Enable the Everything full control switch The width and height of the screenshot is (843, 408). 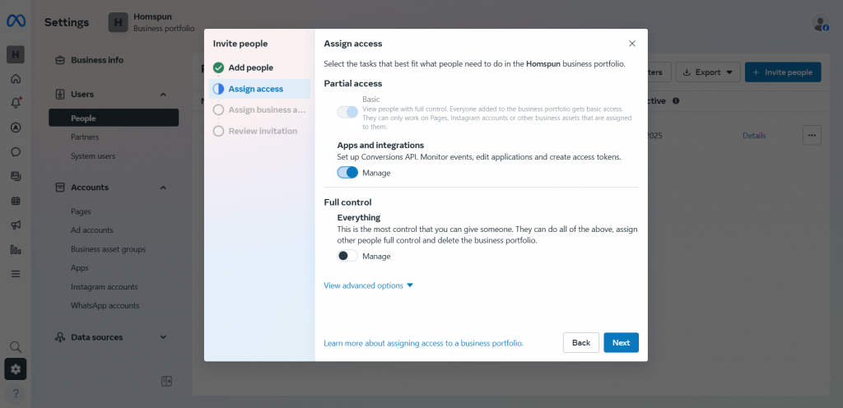[347, 256]
